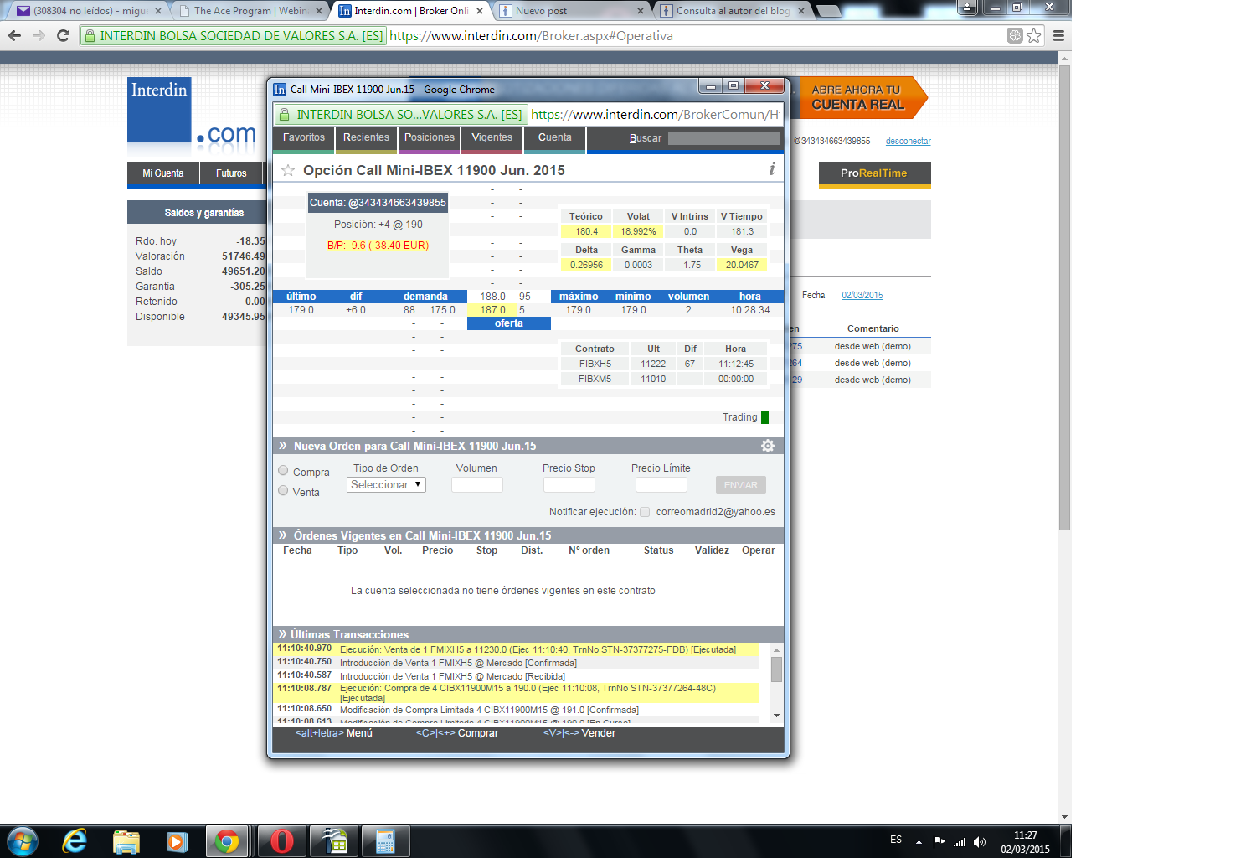Open the Favoritos tab
This screenshot has width=1256, height=858.
(303, 138)
